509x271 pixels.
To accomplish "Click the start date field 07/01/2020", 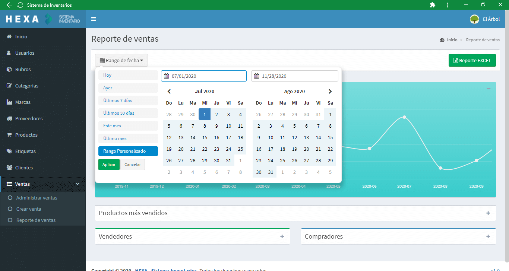I will (204, 76).
